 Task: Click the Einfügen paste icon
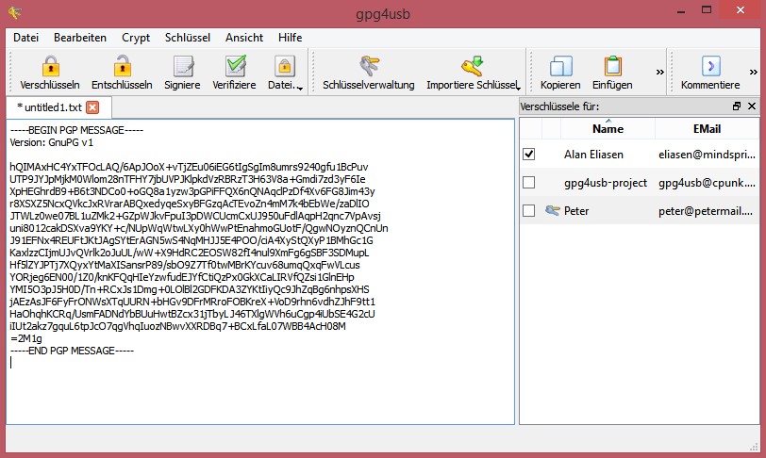tap(612, 67)
